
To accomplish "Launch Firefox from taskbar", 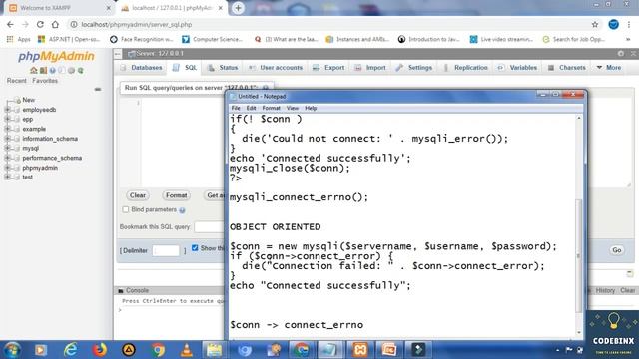I will [100, 350].
